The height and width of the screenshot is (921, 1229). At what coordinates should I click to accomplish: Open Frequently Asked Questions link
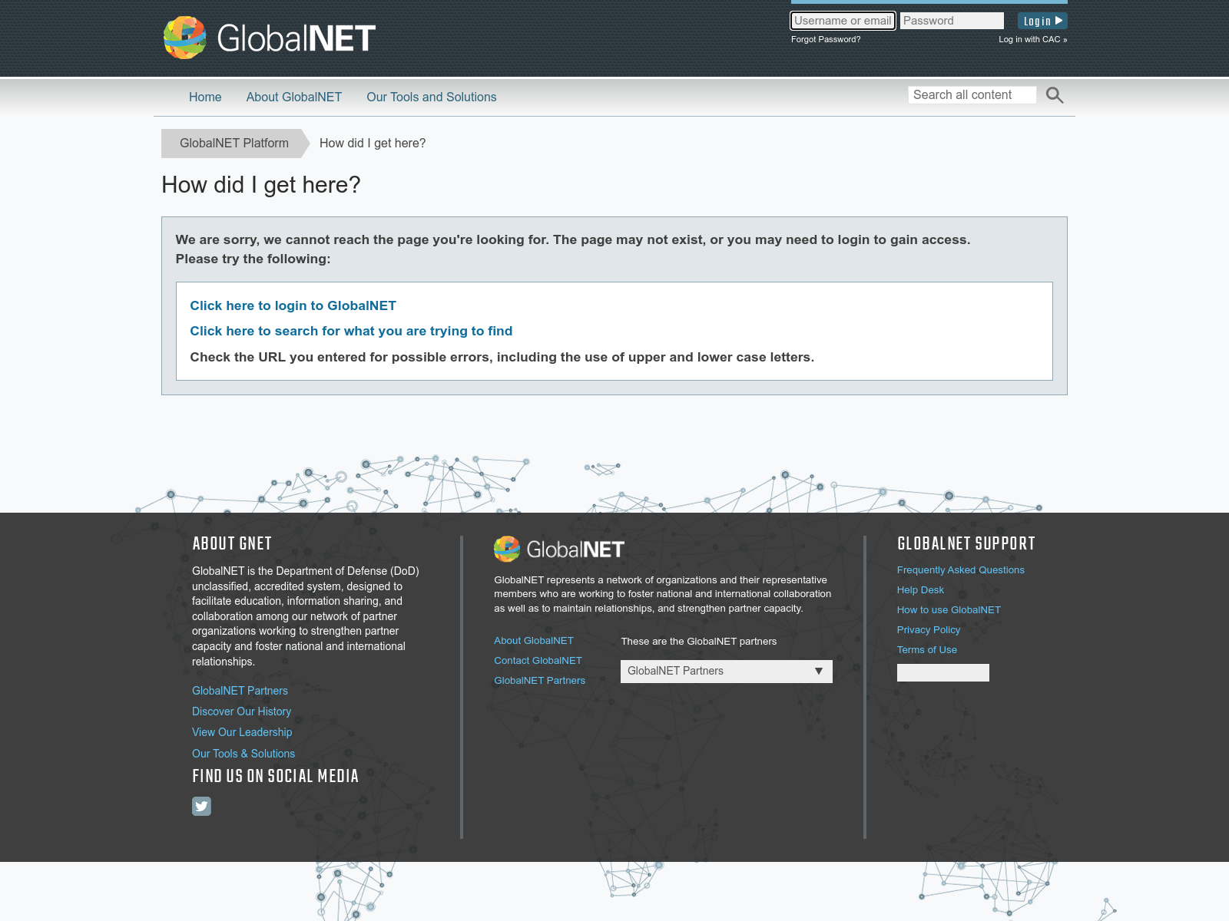pos(961,570)
